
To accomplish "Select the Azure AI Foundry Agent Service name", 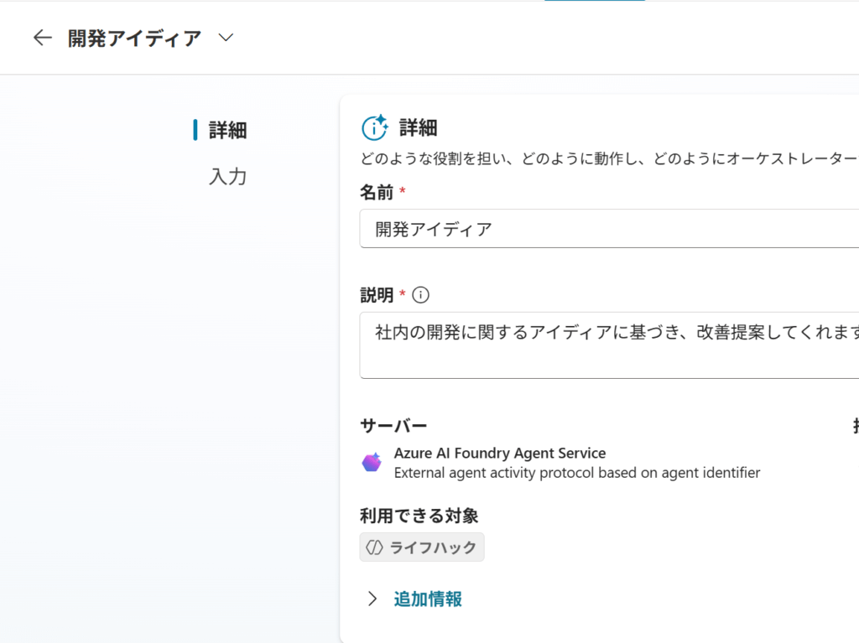I will click(499, 454).
